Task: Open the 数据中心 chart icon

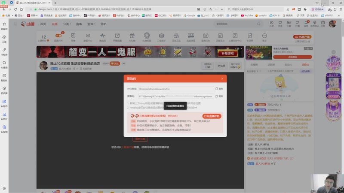Action: pos(88,37)
